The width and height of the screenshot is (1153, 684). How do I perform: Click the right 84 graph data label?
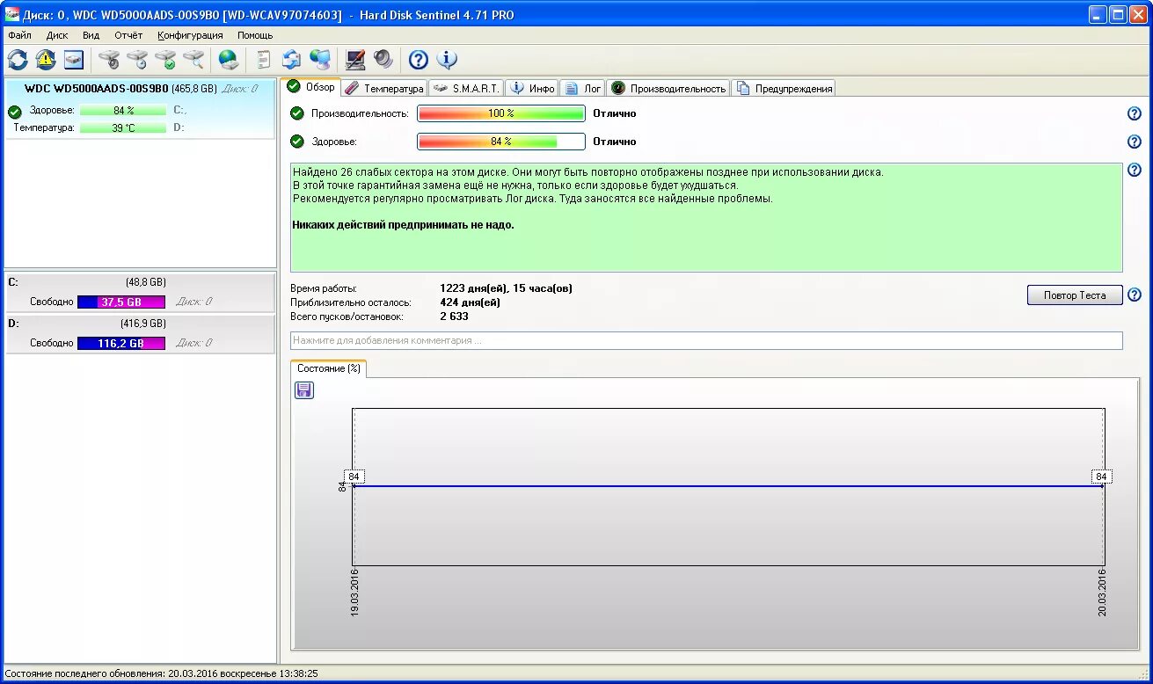[x=1101, y=477]
